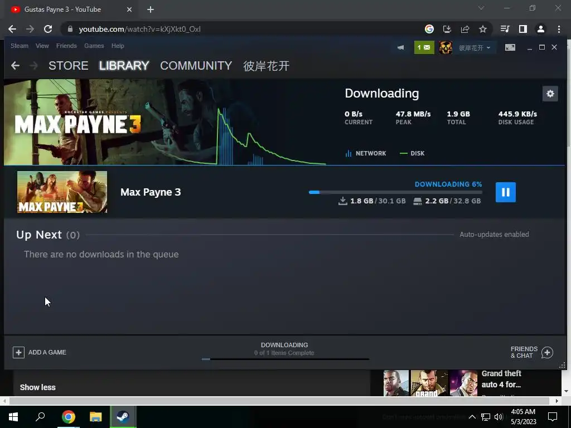The height and width of the screenshot is (428, 571).
Task: Open the Friends menu
Action: [66, 46]
